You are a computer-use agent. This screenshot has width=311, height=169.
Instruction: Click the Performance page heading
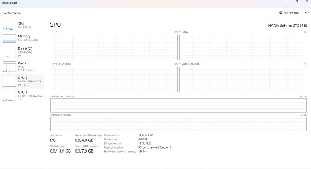coord(12,13)
